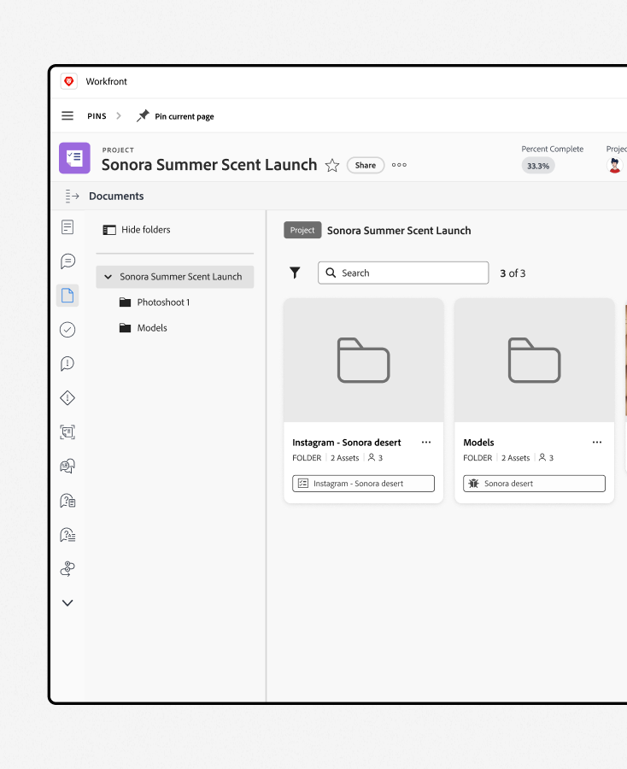Viewport: 627px width, 769px height.
Task: Open the Risks diamond sidebar icon
Action: point(67,397)
